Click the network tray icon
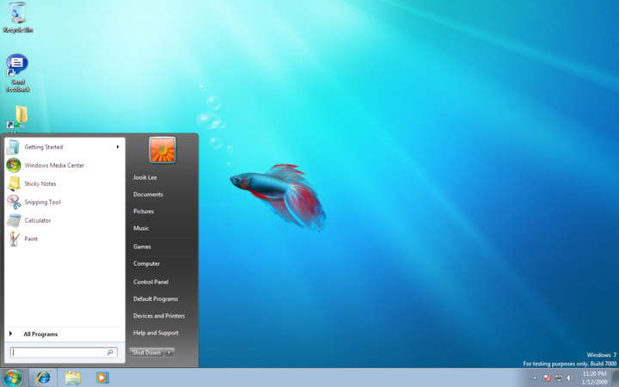The width and height of the screenshot is (619, 387). tap(558, 378)
